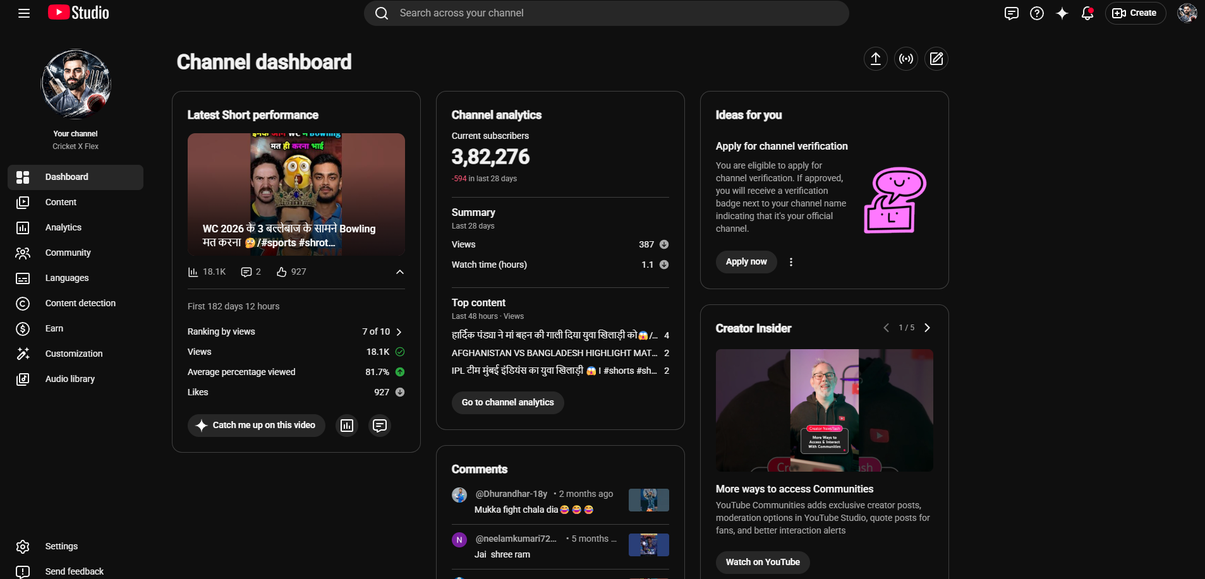
Task: Click the Apply now button
Action: (746, 262)
